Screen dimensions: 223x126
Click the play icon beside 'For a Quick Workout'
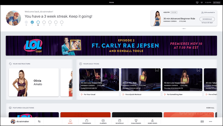(x=123, y=94)
